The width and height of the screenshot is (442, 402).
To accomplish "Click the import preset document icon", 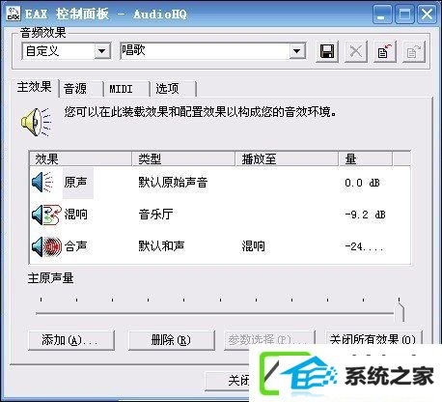I will 385,51.
